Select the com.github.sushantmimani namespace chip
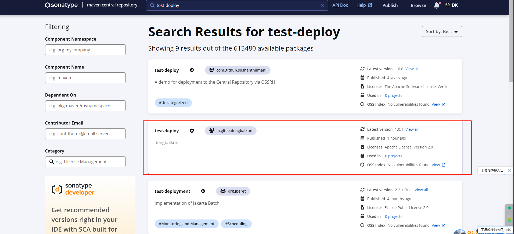The height and width of the screenshot is (234, 514). (238, 70)
